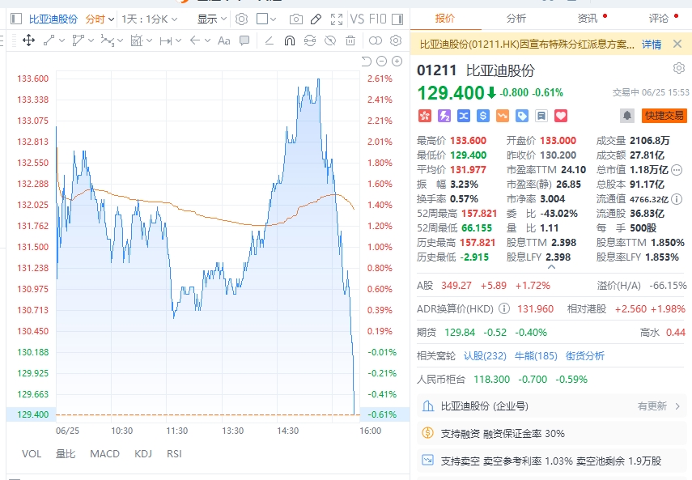692x480 pixels.
Task: Expand measurement tool dropdown arrow
Action: coord(149,40)
